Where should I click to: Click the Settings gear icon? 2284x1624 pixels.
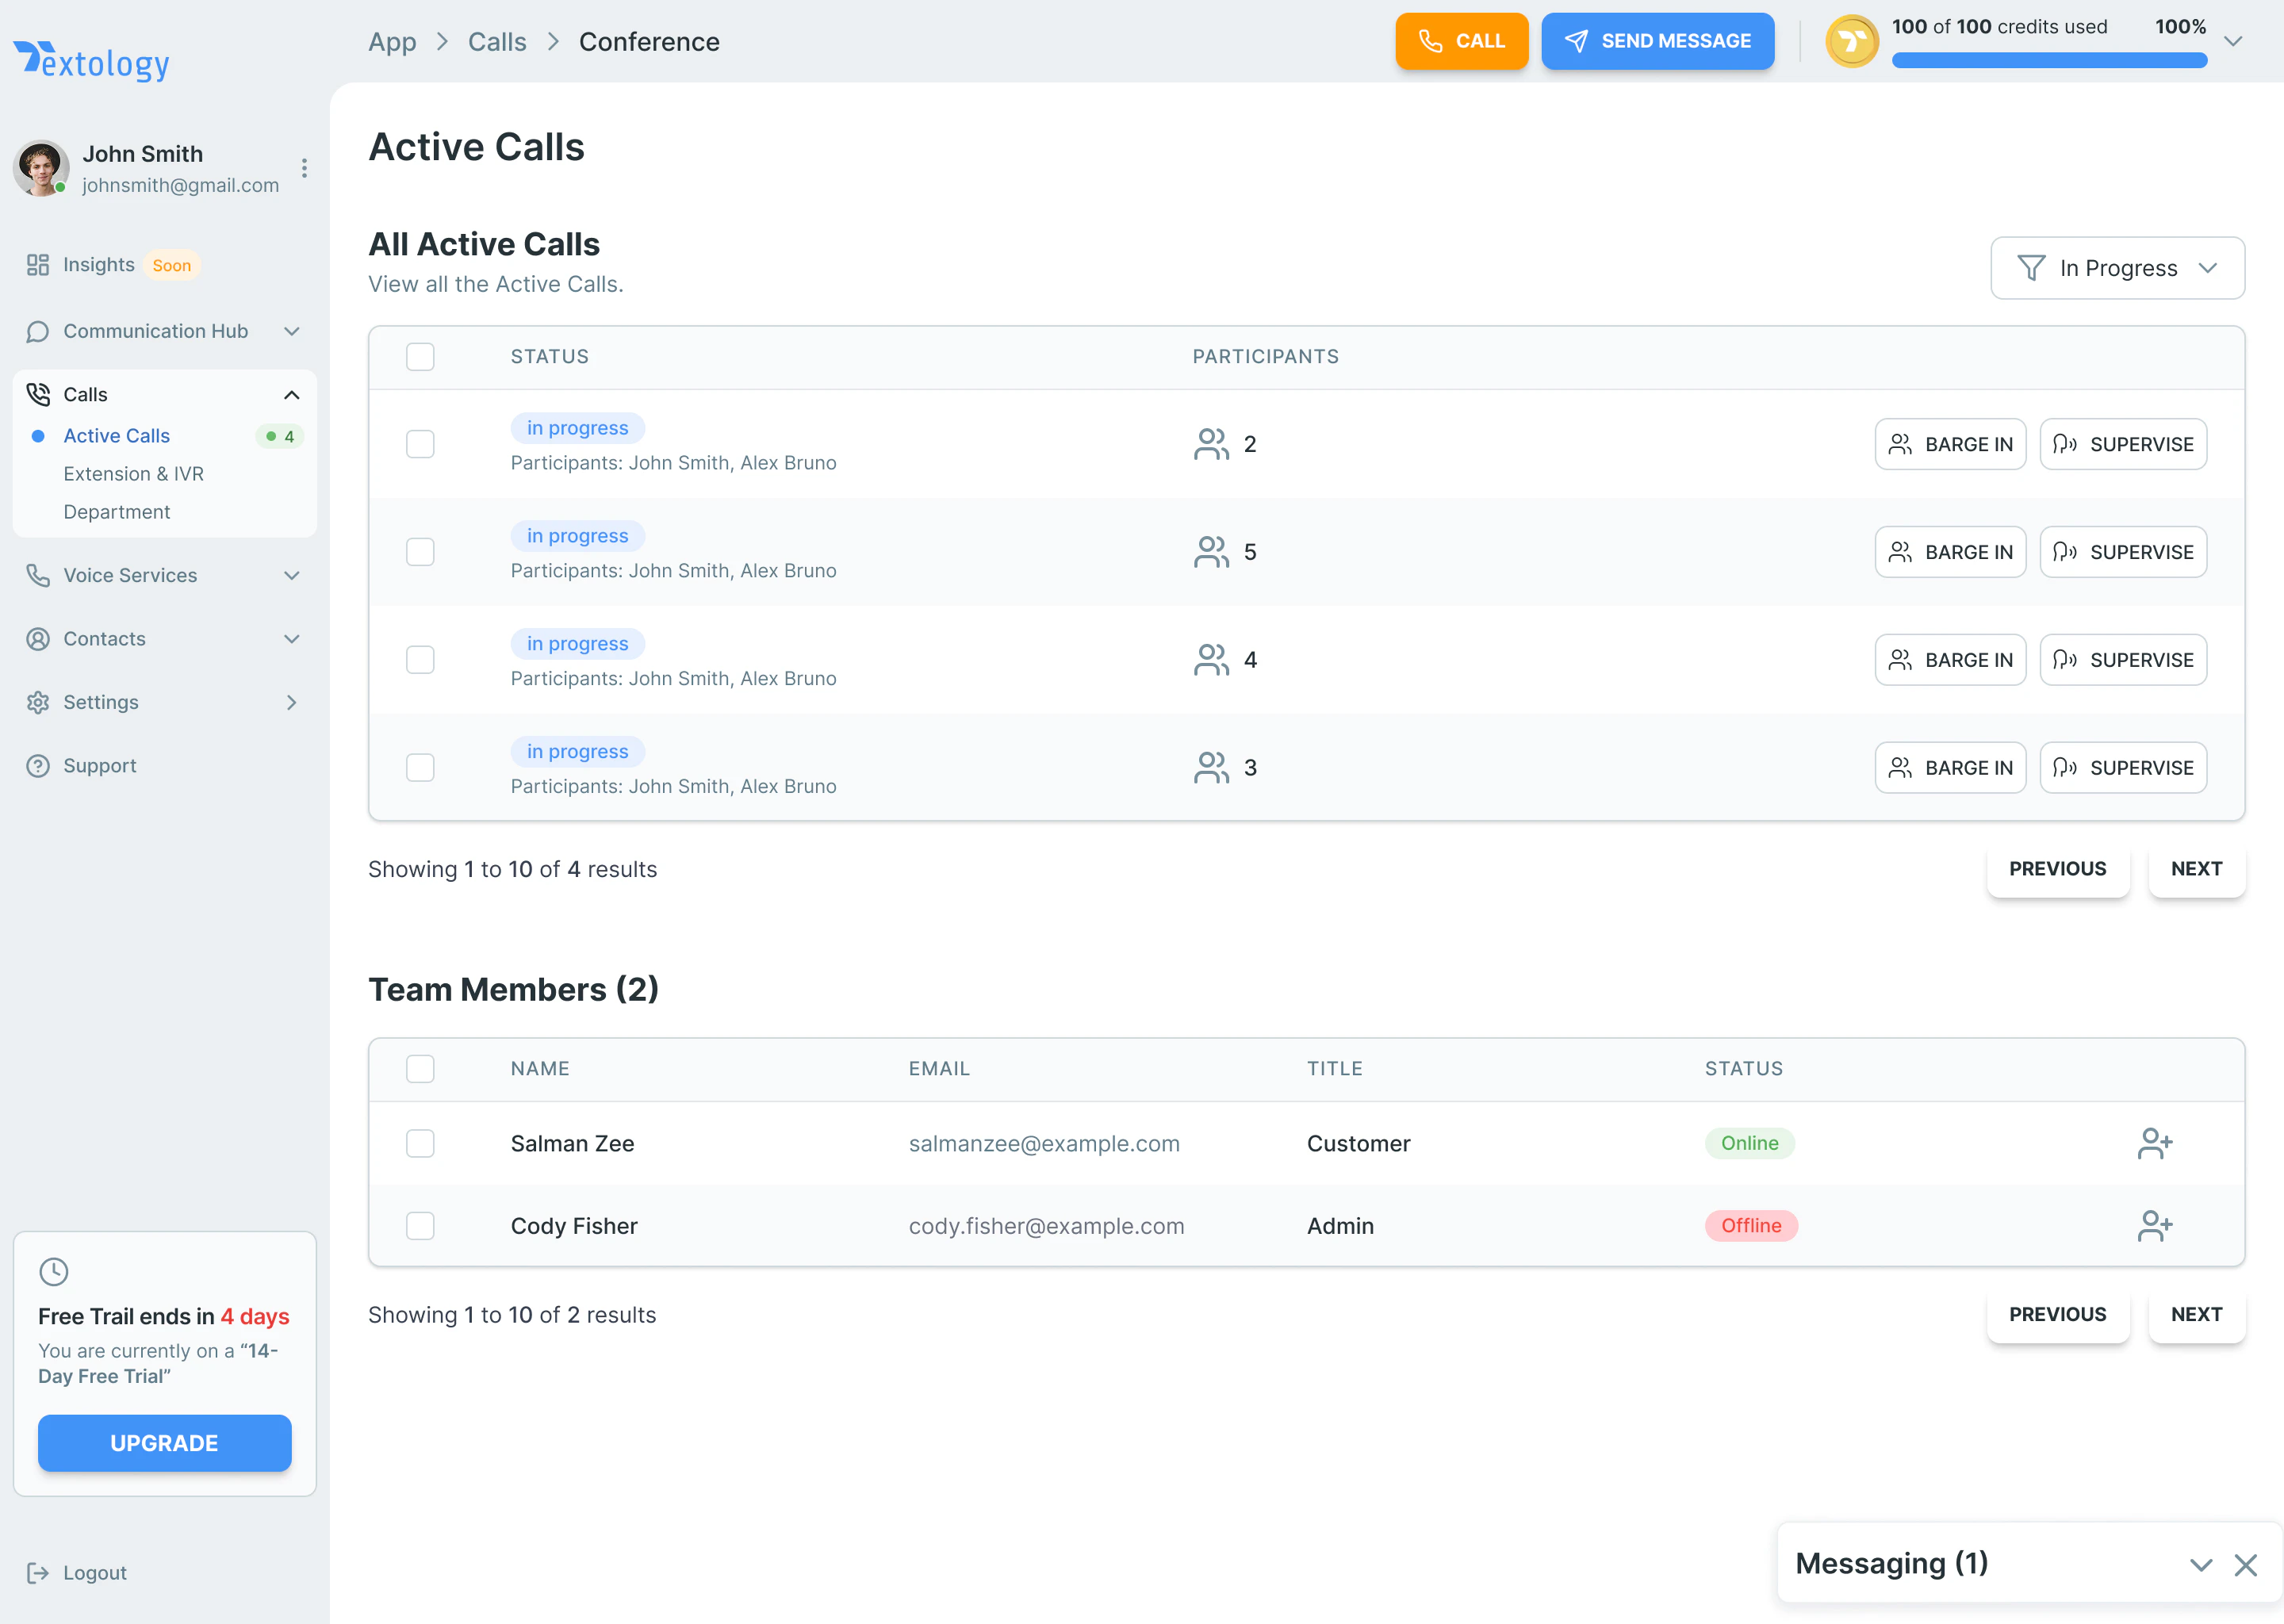point(38,703)
